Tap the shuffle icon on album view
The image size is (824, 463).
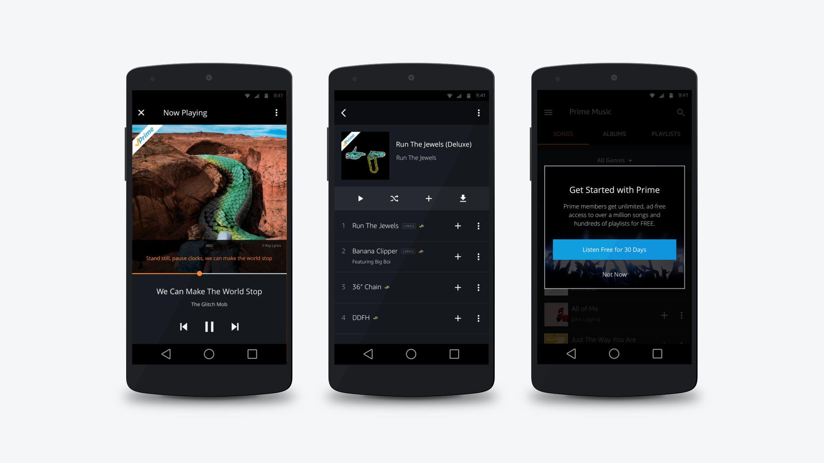click(395, 199)
